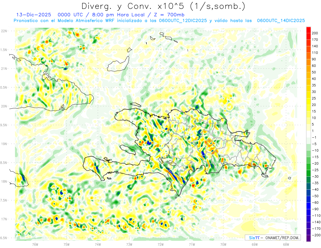Screen dimensions: 321x248
Task: Click the colorbar value label 170
Action: coord(315,40)
